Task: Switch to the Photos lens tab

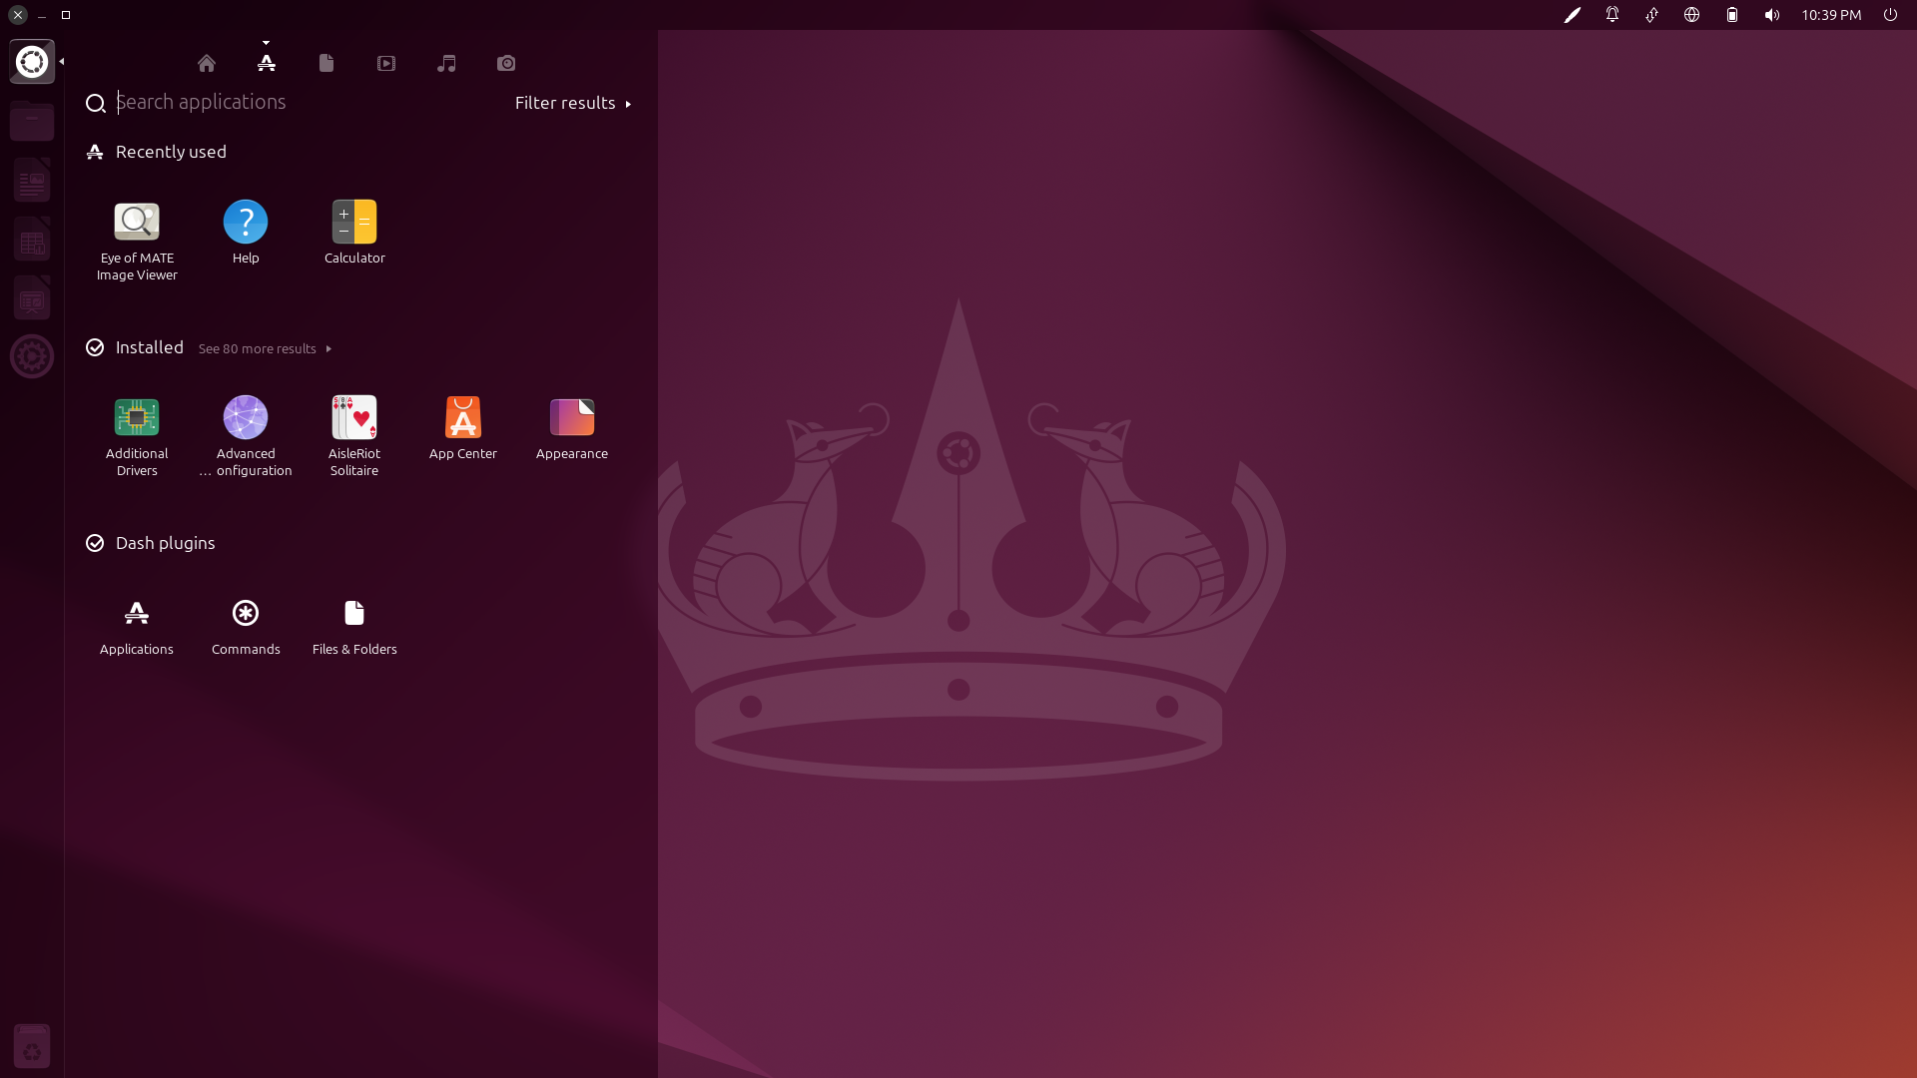Action: pos(506,64)
